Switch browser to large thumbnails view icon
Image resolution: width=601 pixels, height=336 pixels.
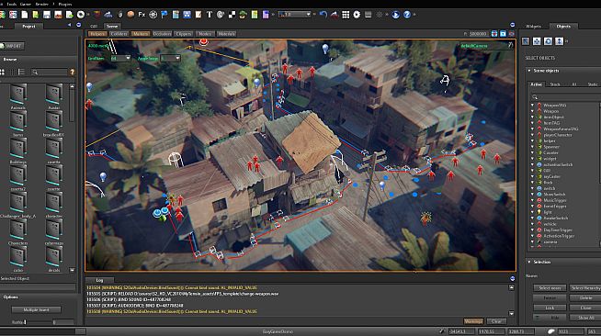click(x=2, y=72)
